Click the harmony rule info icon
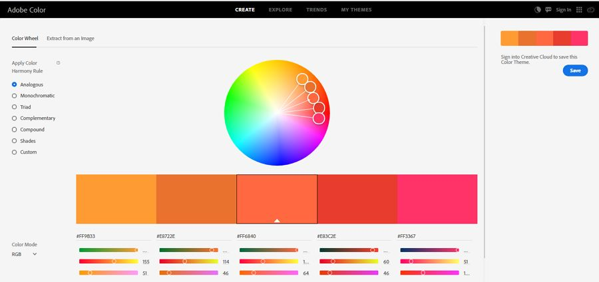599x282 pixels. pos(58,63)
